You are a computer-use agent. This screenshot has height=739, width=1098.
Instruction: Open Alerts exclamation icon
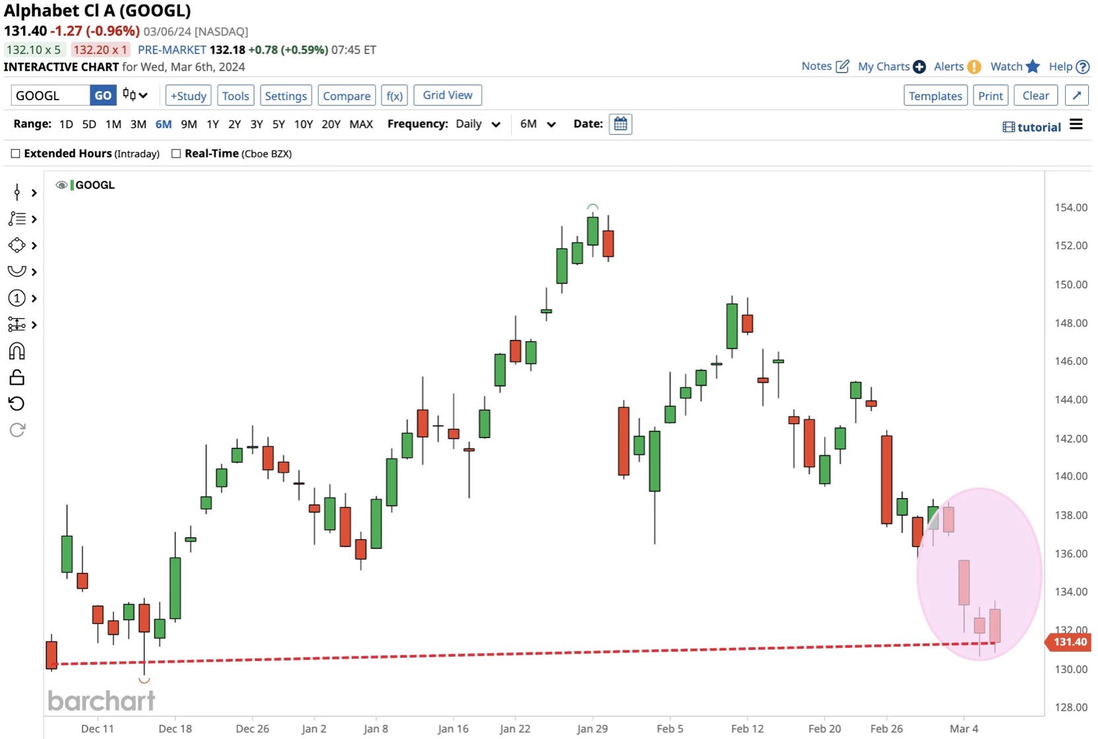(974, 67)
